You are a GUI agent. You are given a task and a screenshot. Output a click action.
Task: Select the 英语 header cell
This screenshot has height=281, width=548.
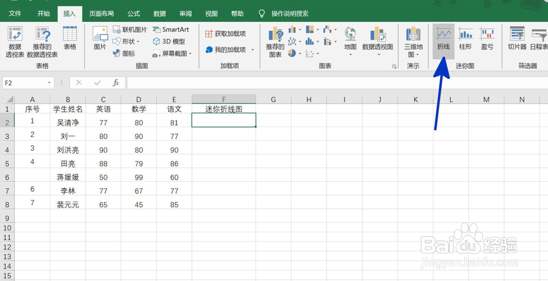point(104,109)
